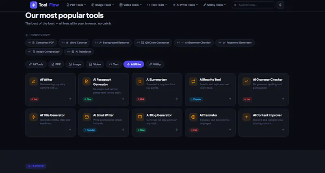Click the Hot badge on AI Translator card
This screenshot has width=325, height=173.
[x=194, y=130]
